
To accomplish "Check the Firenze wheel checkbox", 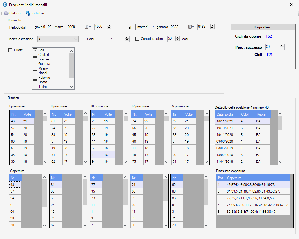I will point(35,59).
